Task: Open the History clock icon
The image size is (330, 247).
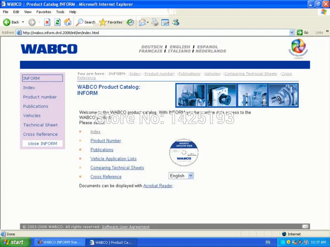Action: coord(130,22)
